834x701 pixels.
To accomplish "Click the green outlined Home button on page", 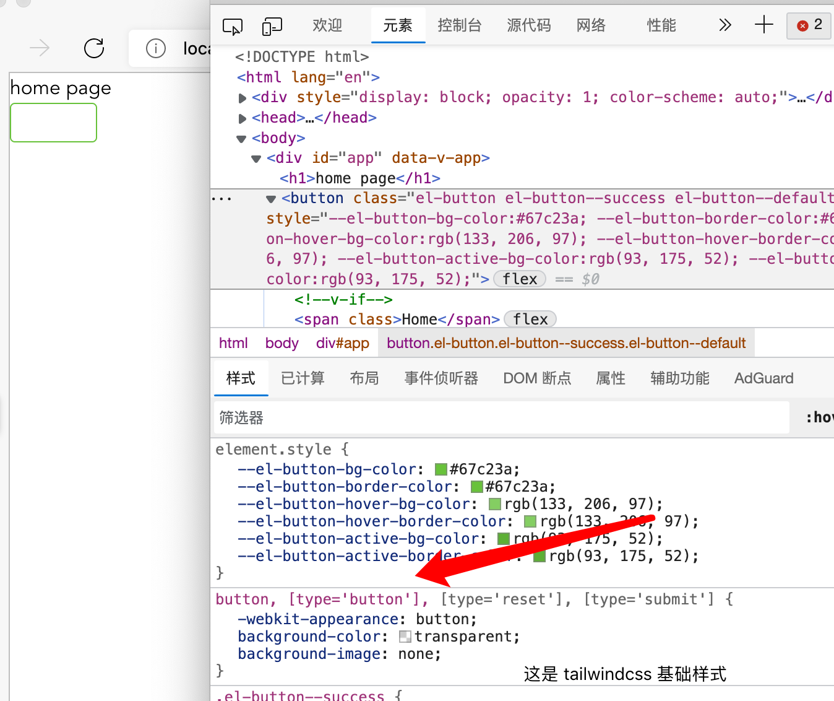I will (54, 123).
